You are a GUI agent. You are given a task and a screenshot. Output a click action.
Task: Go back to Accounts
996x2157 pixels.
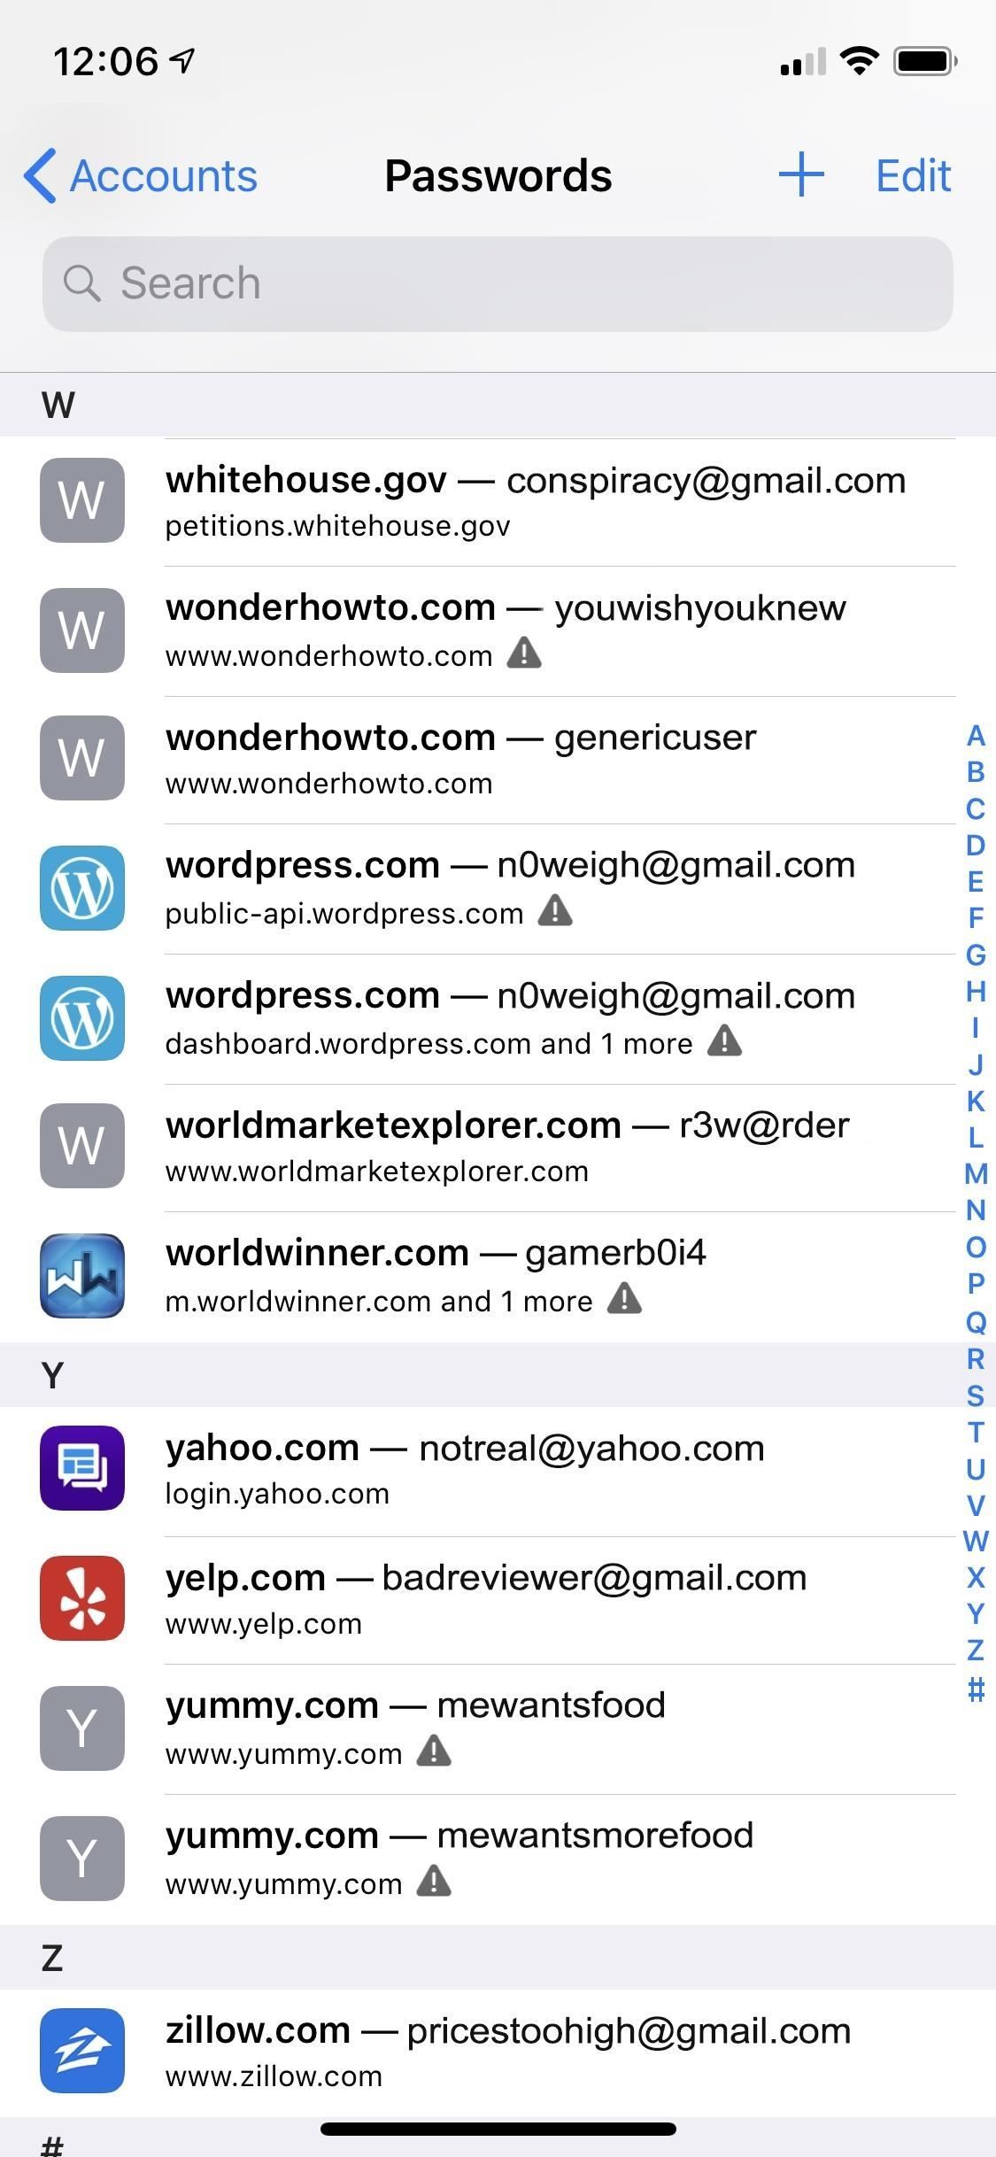click(x=142, y=175)
